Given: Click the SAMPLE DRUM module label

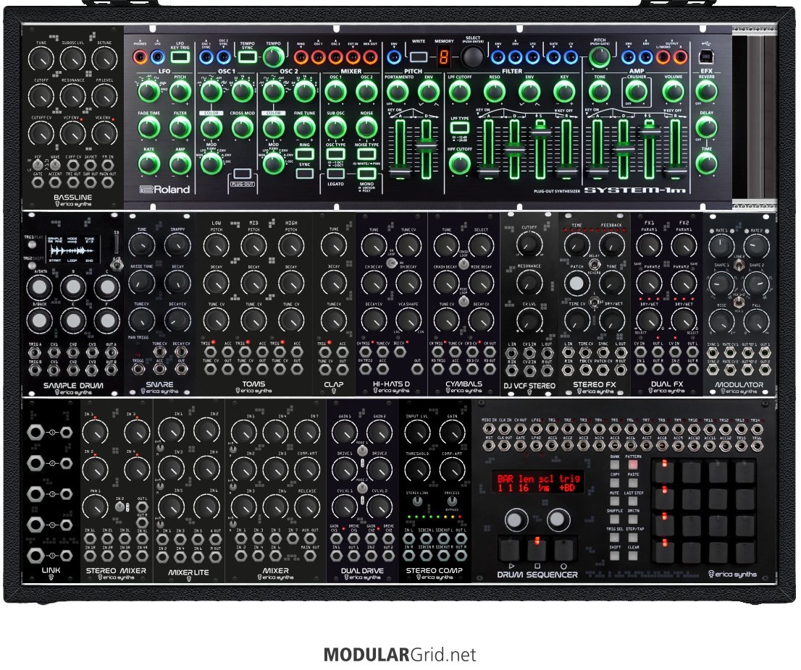Looking at the screenshot, I should point(73,385).
